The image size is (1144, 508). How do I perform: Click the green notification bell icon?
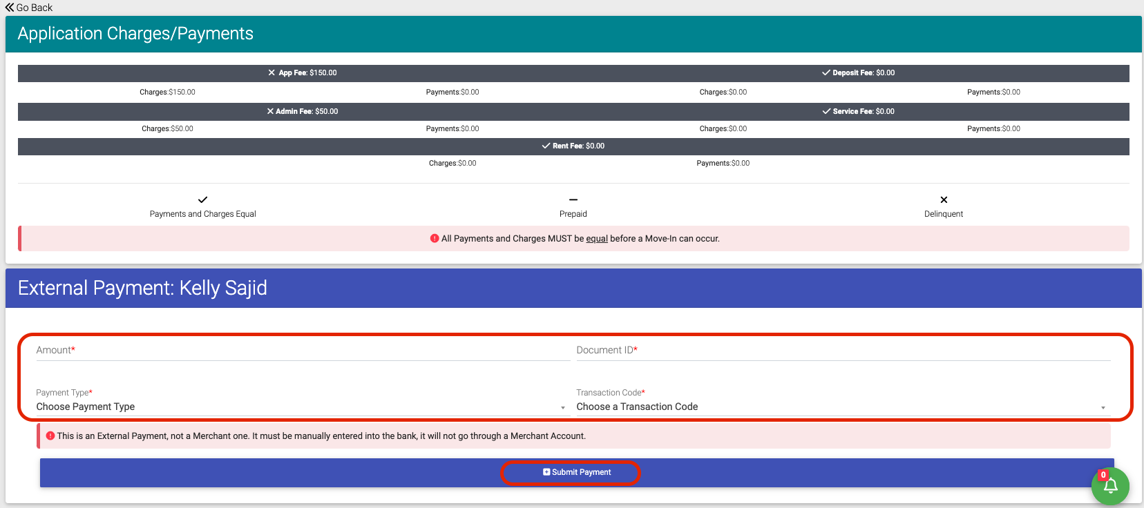[1110, 487]
